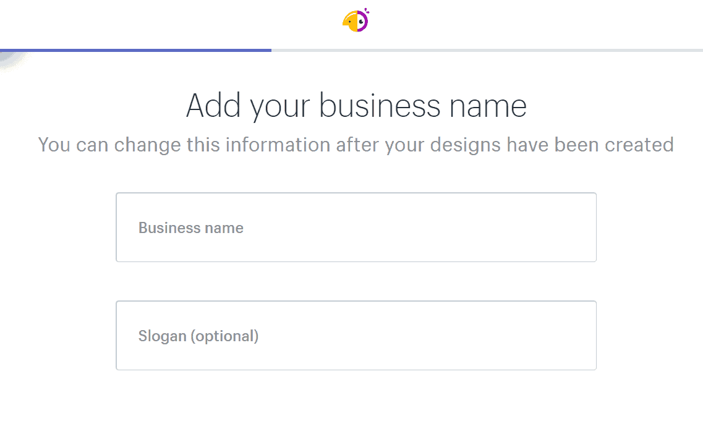This screenshot has height=429, width=703.
Task: Click the Business name field's bottom border
Action: tap(356, 262)
